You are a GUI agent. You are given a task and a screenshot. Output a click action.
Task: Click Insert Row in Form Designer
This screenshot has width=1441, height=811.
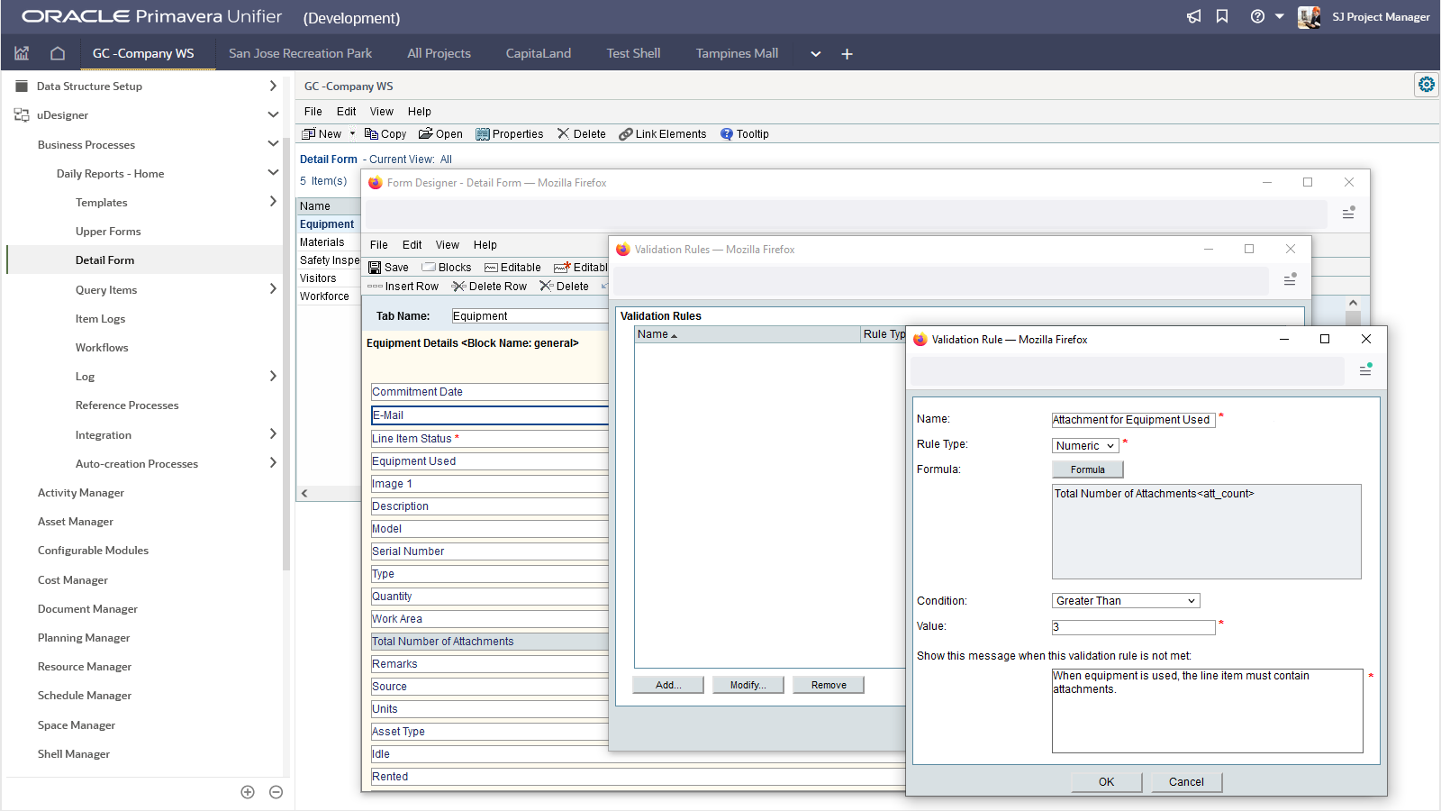[403, 286]
